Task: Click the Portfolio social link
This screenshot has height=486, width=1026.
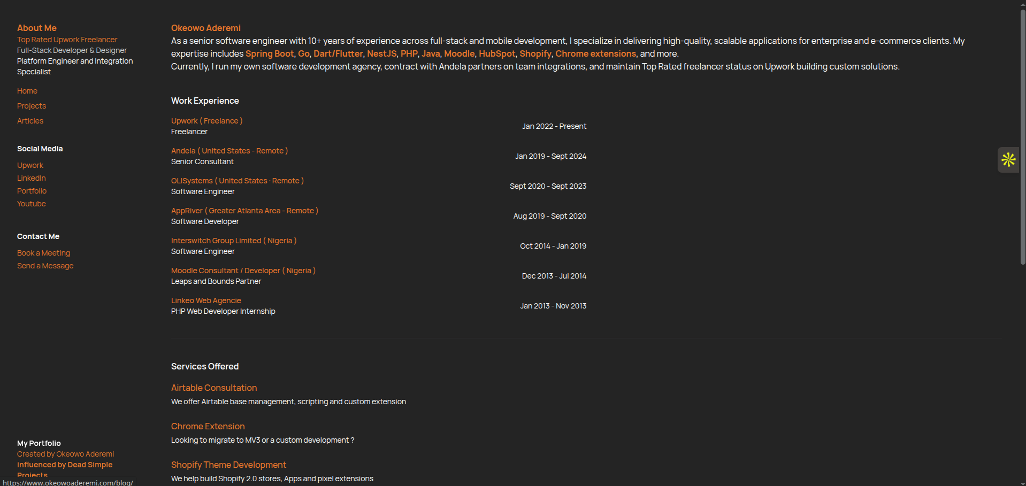Action: pos(32,191)
